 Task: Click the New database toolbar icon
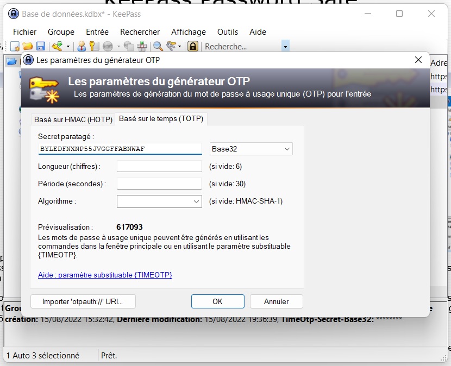pyautogui.click(x=15, y=47)
